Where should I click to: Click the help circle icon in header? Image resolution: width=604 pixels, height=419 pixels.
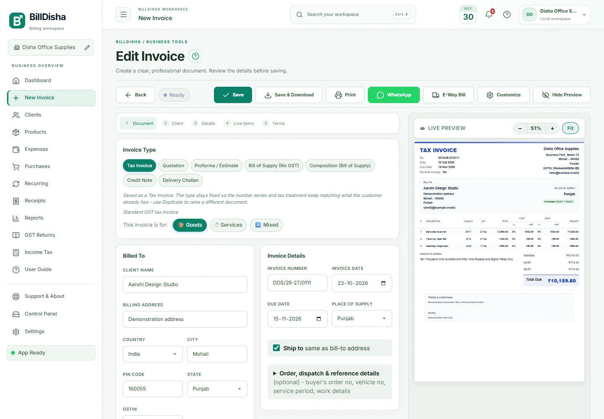pyautogui.click(x=507, y=15)
